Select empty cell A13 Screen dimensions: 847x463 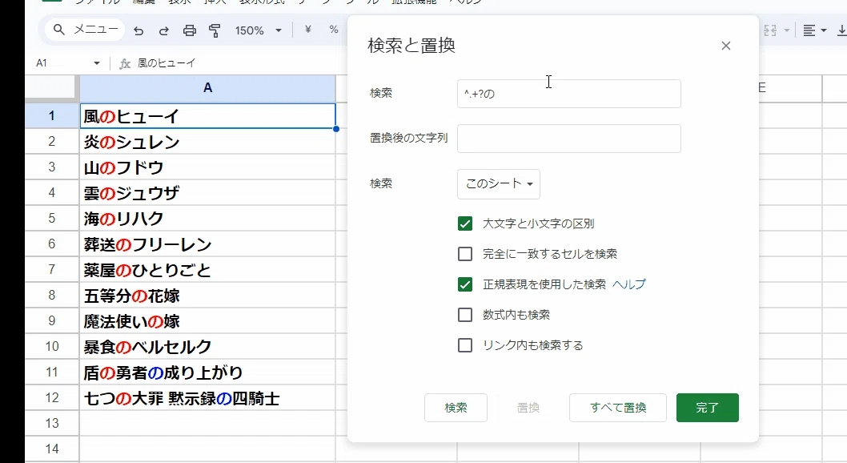(207, 424)
